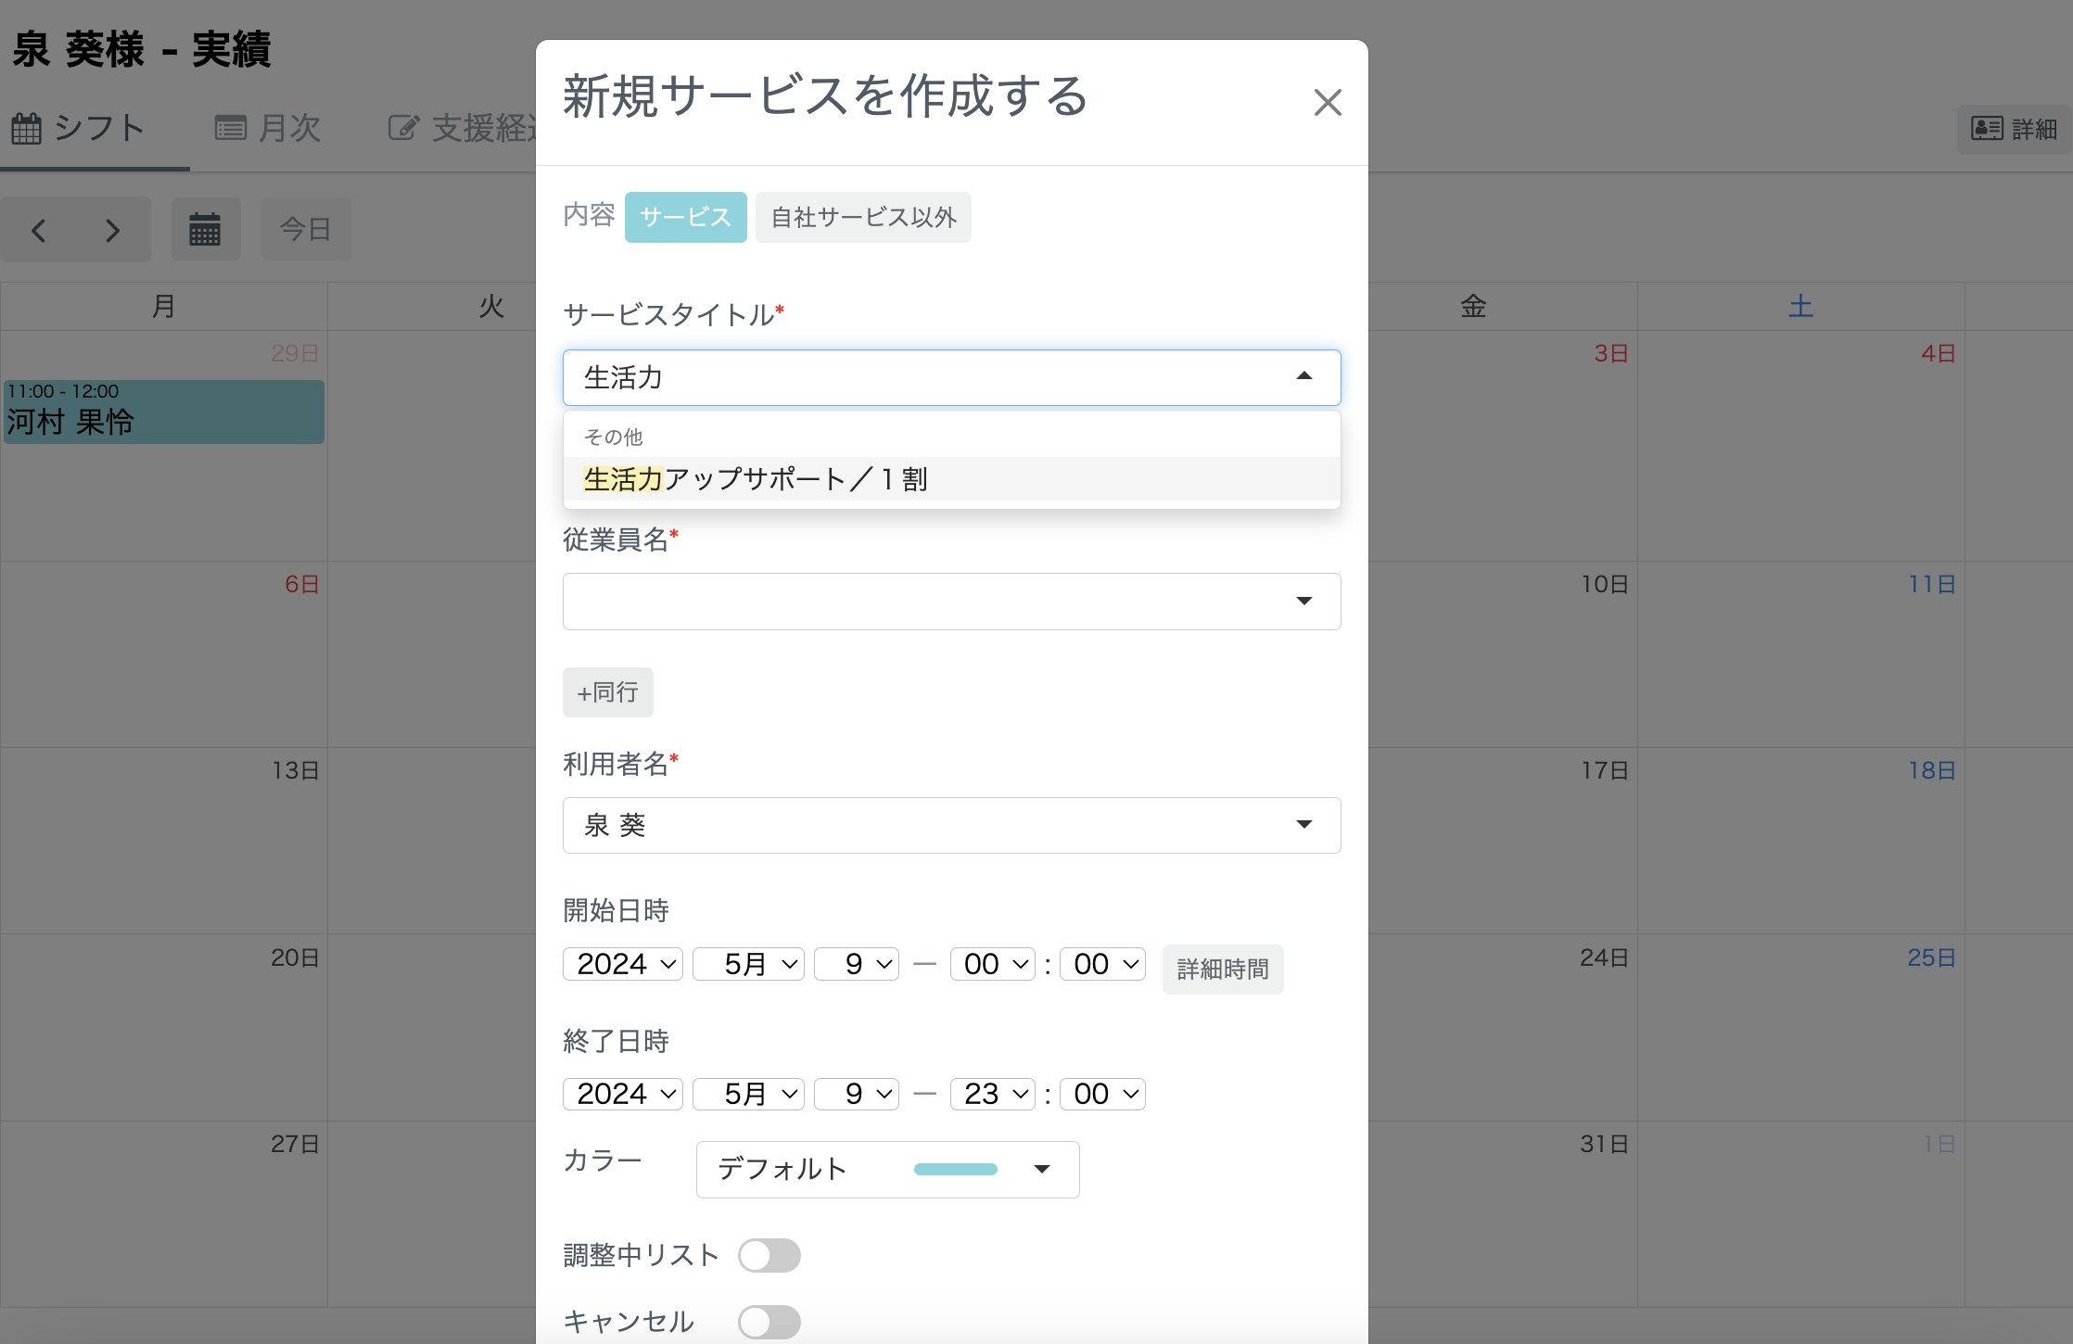Click the +同行 button

point(607,691)
